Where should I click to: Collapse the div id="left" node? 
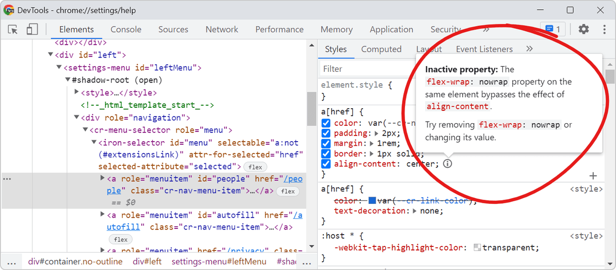point(50,54)
